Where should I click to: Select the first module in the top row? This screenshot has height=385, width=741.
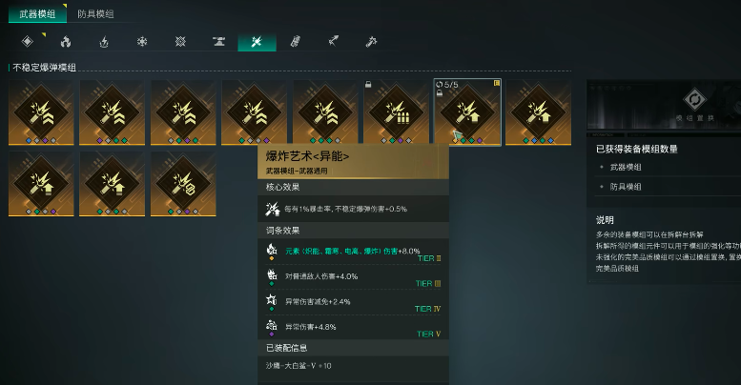41,112
